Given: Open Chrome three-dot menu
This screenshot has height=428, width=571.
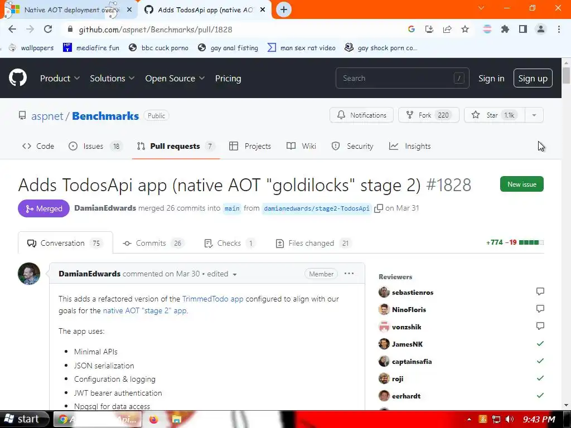Looking at the screenshot, I should click(x=559, y=29).
